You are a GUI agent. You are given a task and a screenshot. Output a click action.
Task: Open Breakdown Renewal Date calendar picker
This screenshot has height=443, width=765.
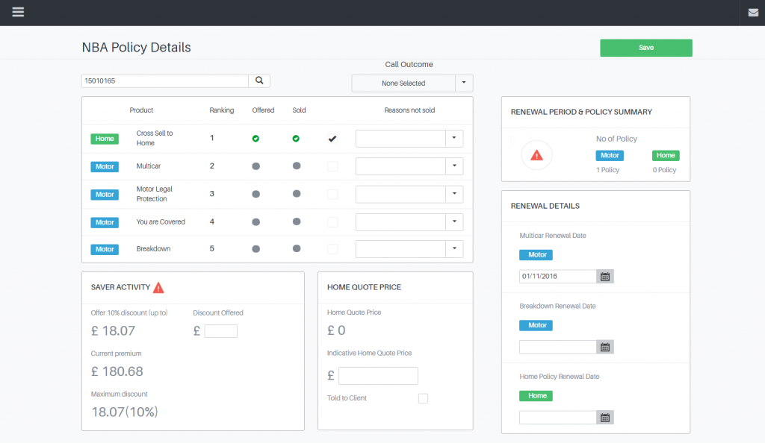(605, 347)
